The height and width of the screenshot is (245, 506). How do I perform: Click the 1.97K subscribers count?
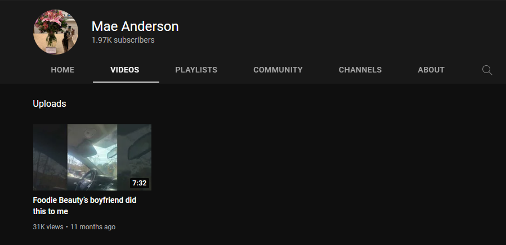click(123, 40)
